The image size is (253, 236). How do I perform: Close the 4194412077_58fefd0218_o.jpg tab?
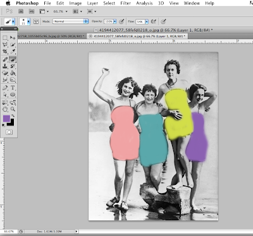(x=90, y=36)
